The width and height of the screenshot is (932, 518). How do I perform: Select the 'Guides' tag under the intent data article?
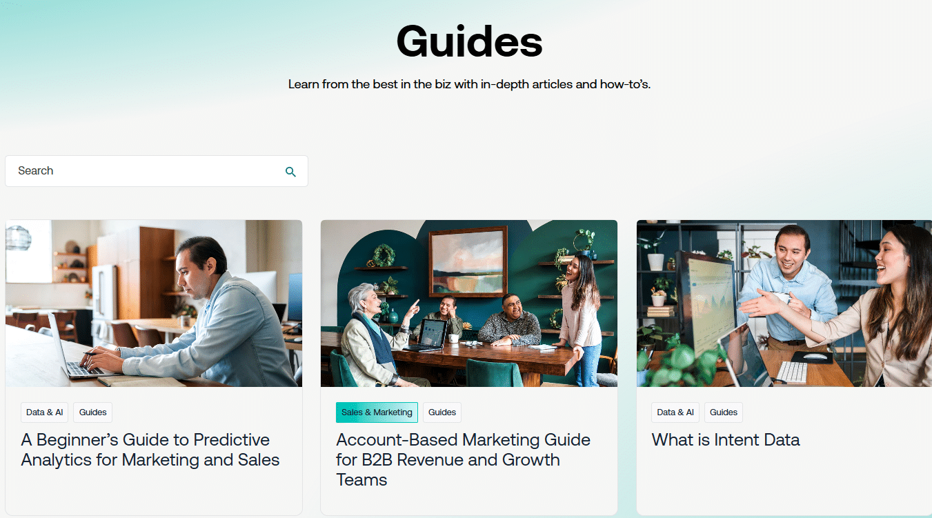click(723, 412)
